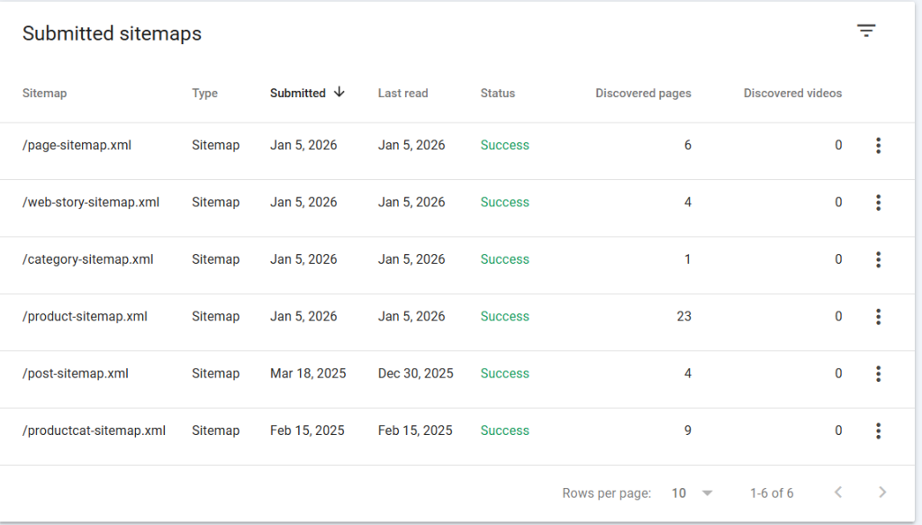Open the /page-sitemap.xml entry
The width and height of the screenshot is (922, 525).
coord(77,145)
